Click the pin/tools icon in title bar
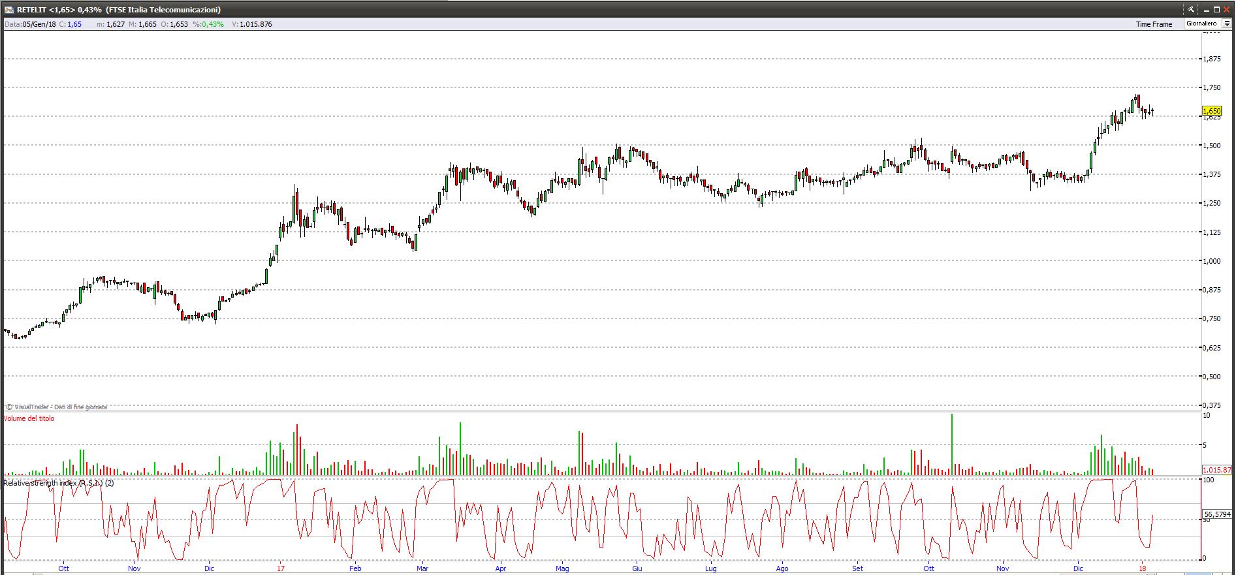This screenshot has width=1236, height=575. pyautogui.click(x=1191, y=10)
